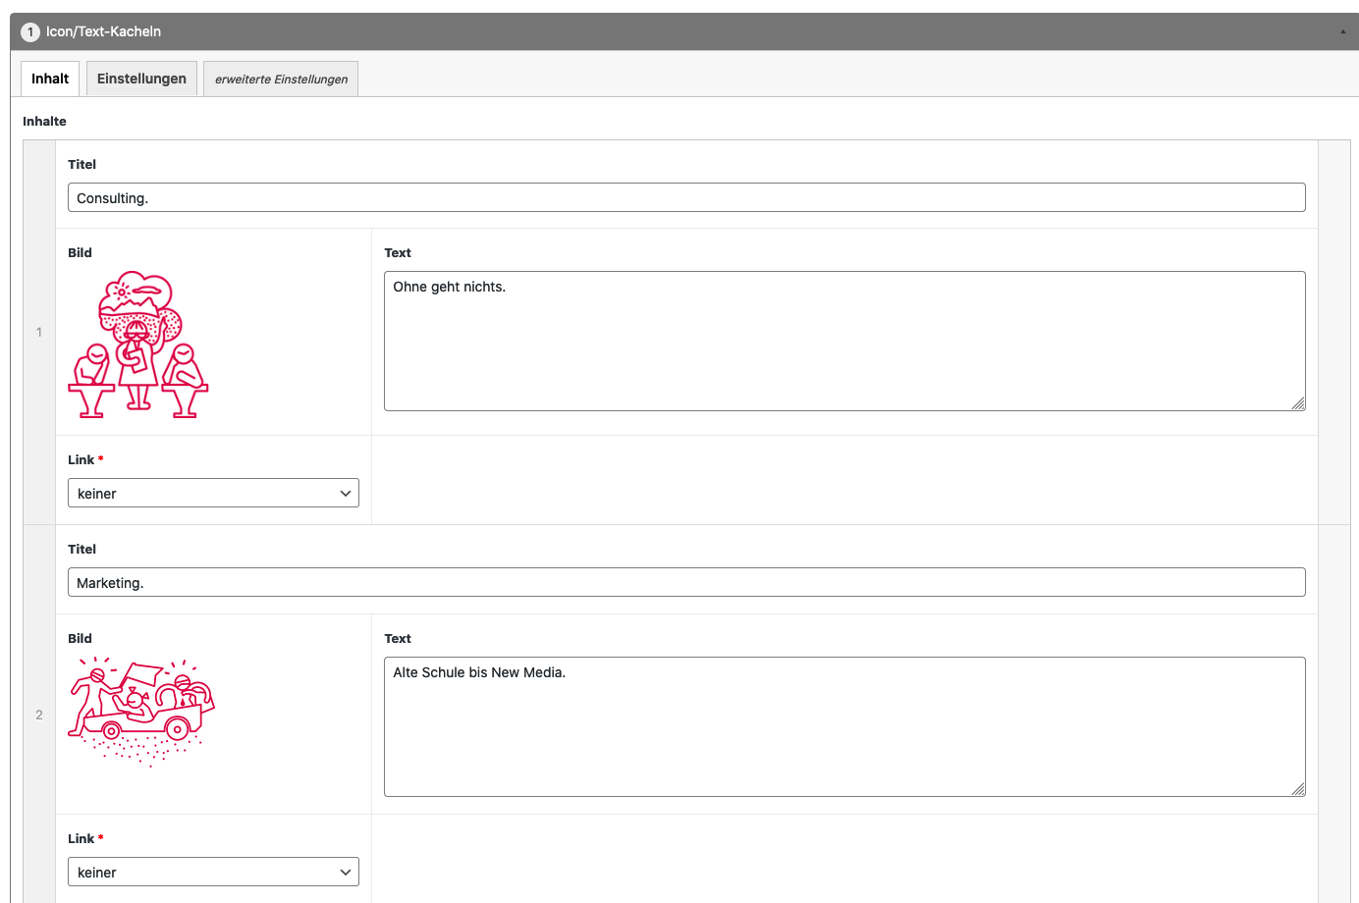Grab the resize handle of Consulting text area
The image size is (1359, 903).
click(1298, 403)
